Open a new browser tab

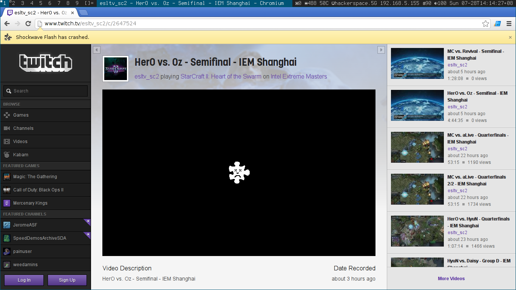pos(83,13)
